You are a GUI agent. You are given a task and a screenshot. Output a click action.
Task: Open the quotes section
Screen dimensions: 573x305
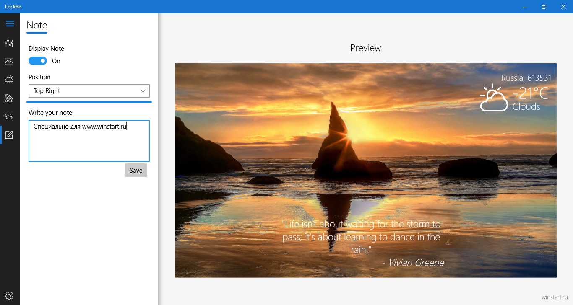click(9, 116)
